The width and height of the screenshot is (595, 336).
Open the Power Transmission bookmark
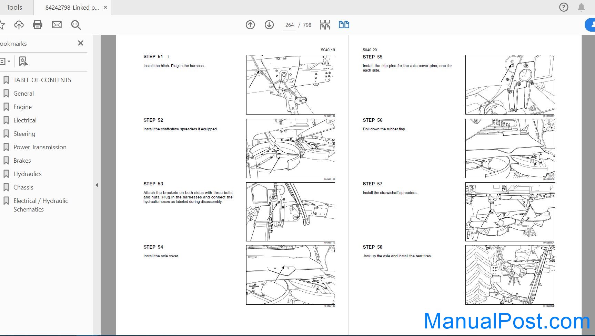tap(40, 147)
